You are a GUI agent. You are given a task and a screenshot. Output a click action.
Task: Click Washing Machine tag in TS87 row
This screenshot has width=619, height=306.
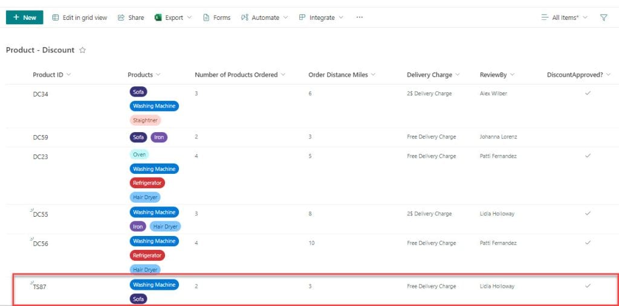154,285
